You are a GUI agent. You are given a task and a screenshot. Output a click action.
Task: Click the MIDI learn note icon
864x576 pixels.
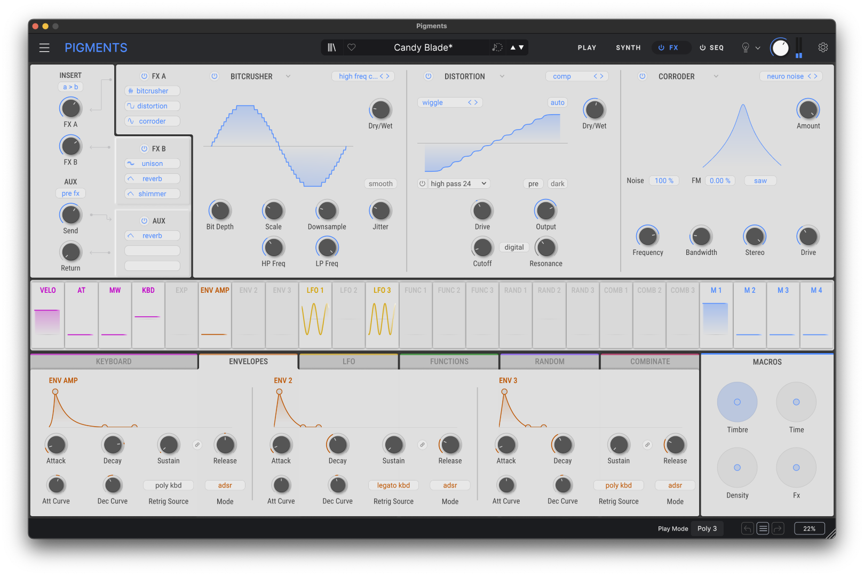pyautogui.click(x=497, y=47)
